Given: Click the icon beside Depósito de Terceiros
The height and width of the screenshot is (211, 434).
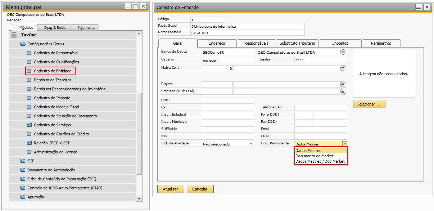Looking at the screenshot, I should pyautogui.click(x=30, y=80).
